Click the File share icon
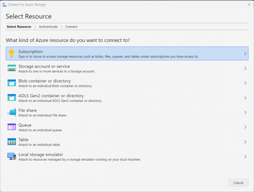The width and height of the screenshot is (254, 192). pos(12,112)
